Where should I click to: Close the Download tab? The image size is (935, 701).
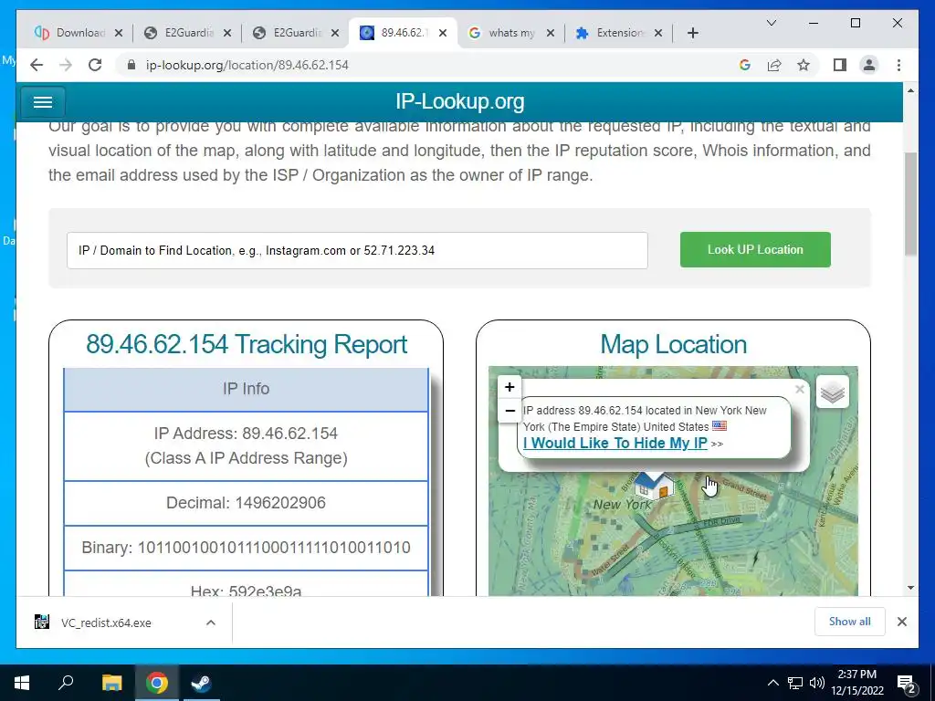pyautogui.click(x=119, y=33)
